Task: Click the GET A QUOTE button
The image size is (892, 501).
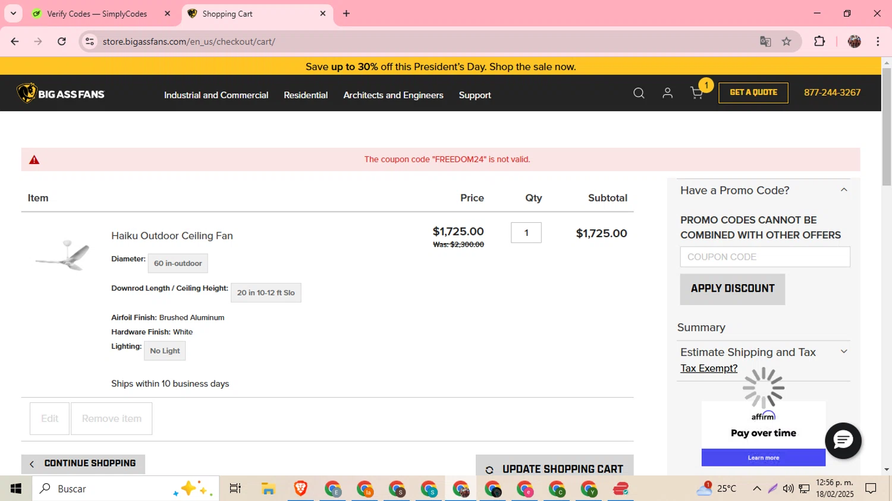Action: 753,93
